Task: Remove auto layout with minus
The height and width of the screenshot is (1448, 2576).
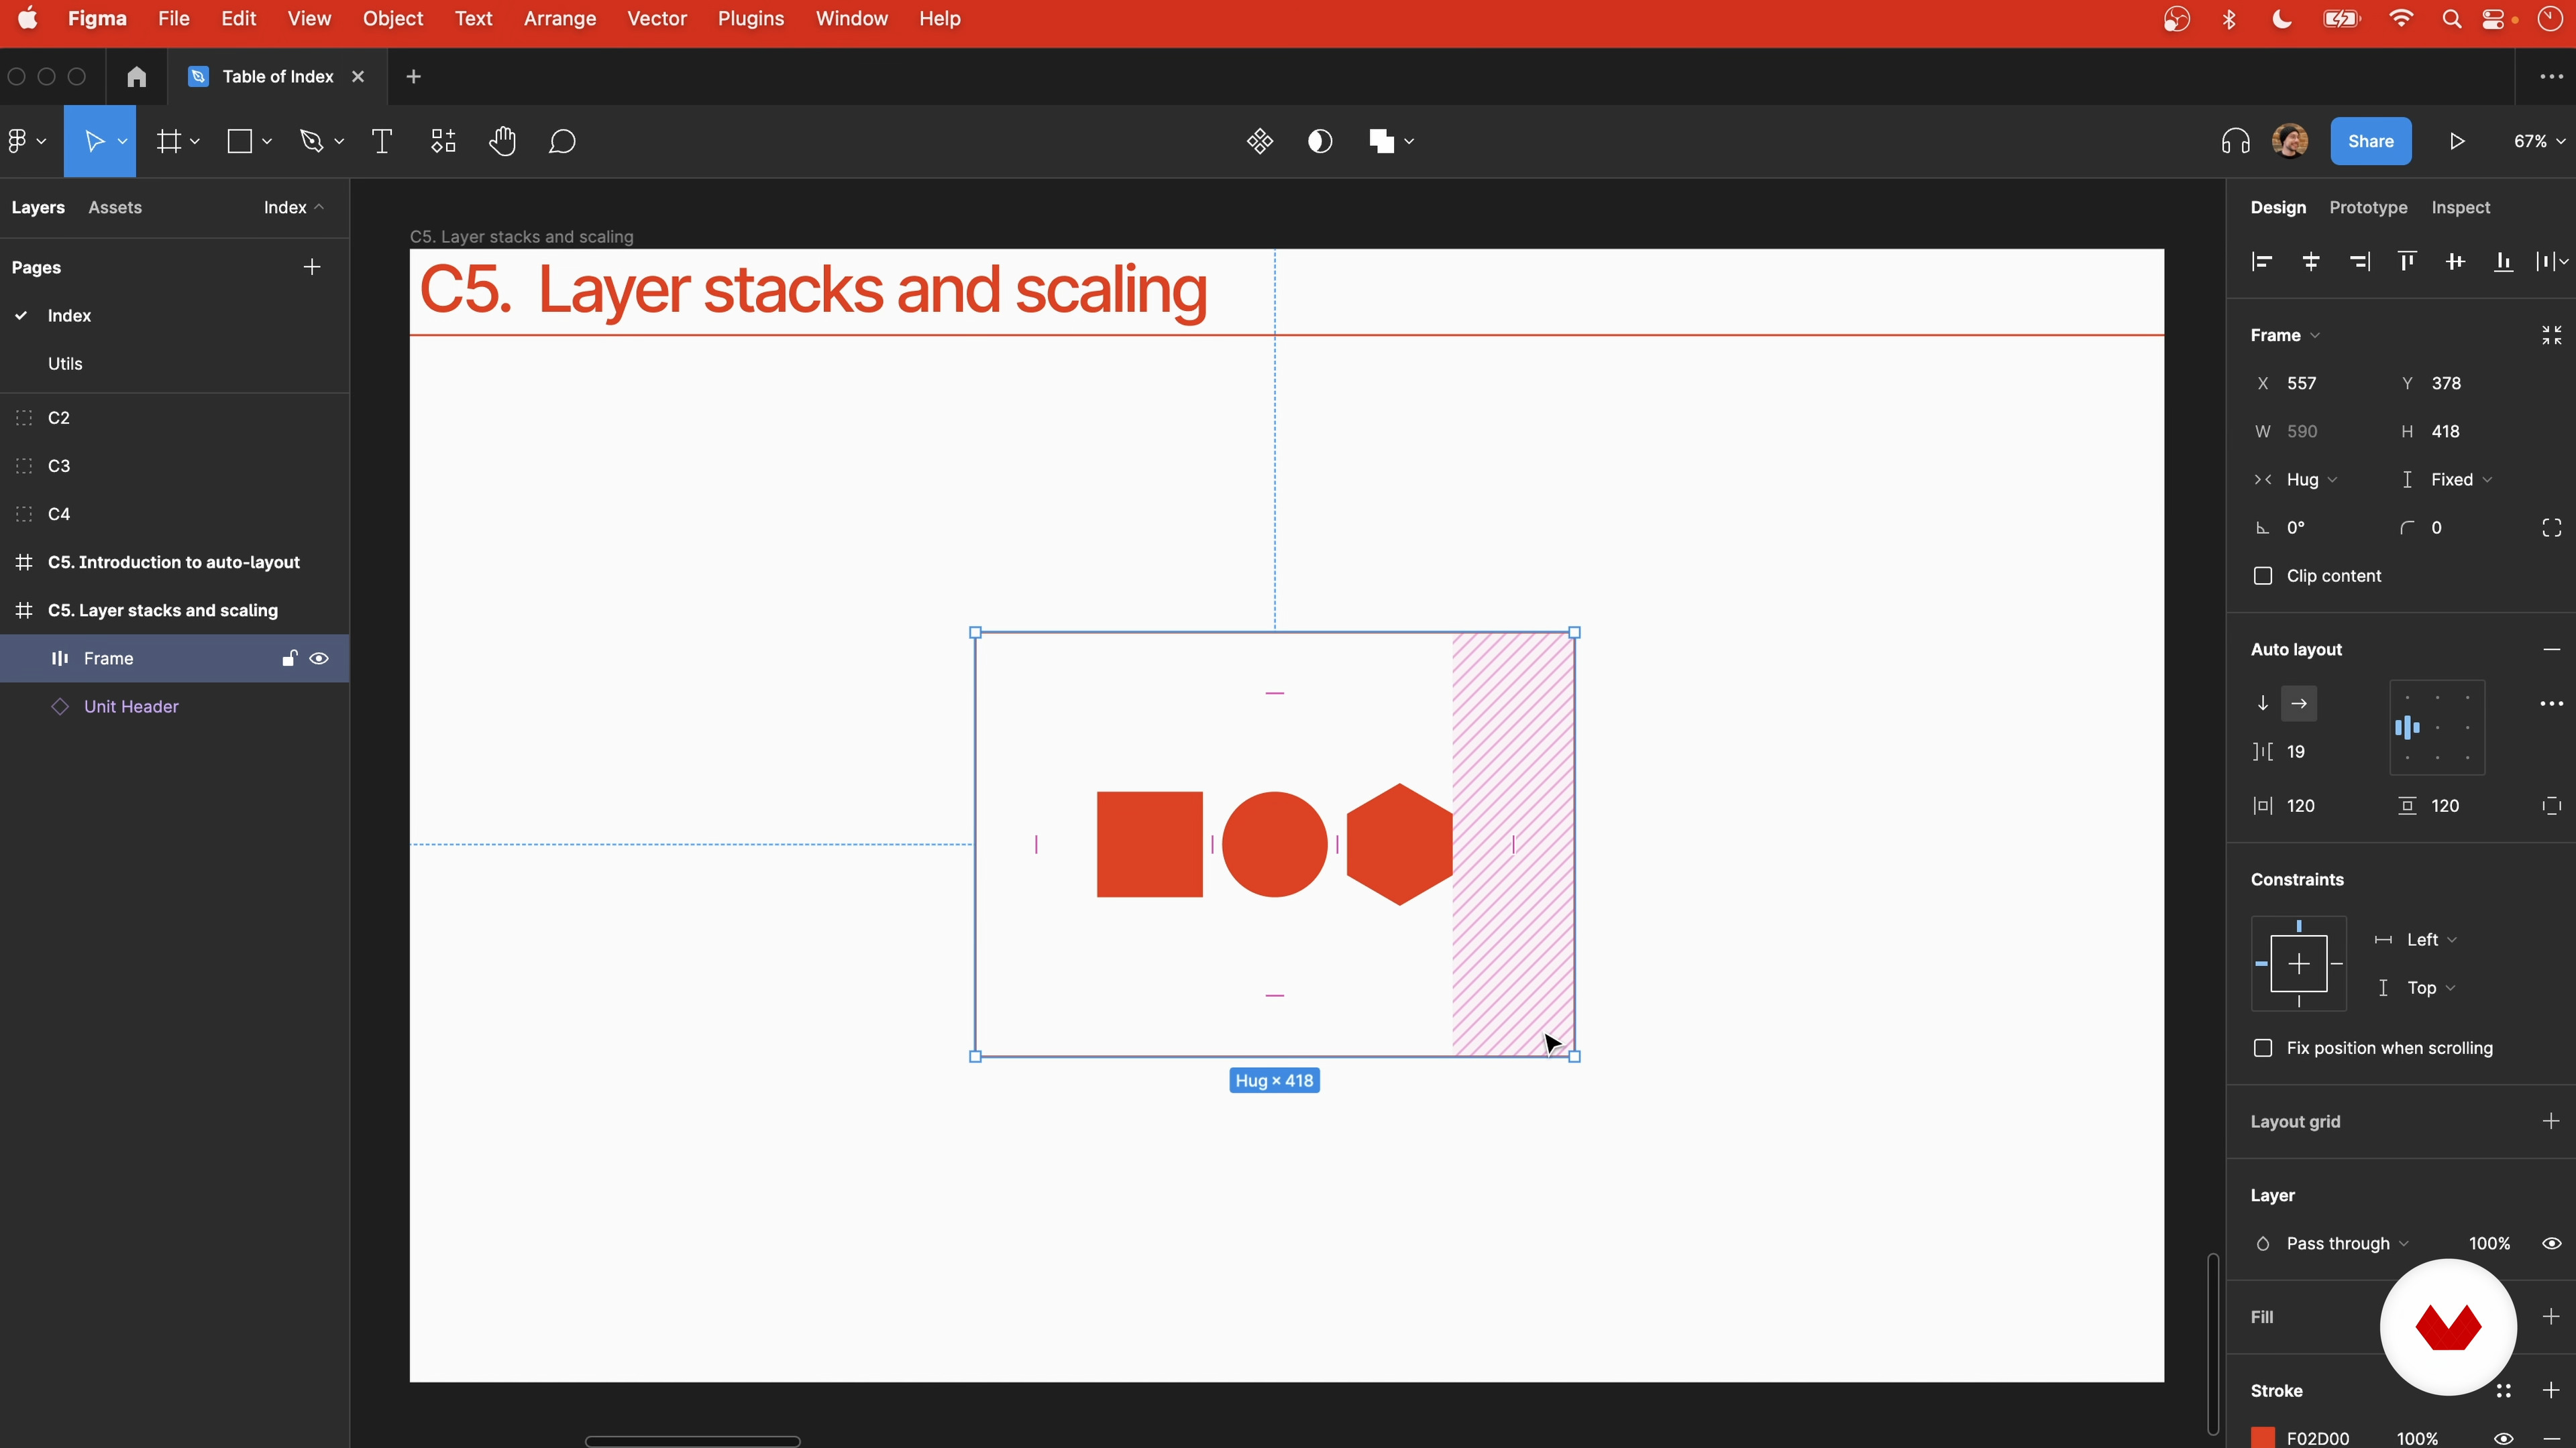Action: click(2552, 650)
